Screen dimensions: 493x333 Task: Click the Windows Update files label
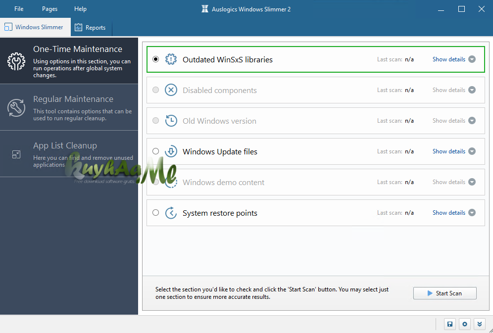[x=220, y=152]
